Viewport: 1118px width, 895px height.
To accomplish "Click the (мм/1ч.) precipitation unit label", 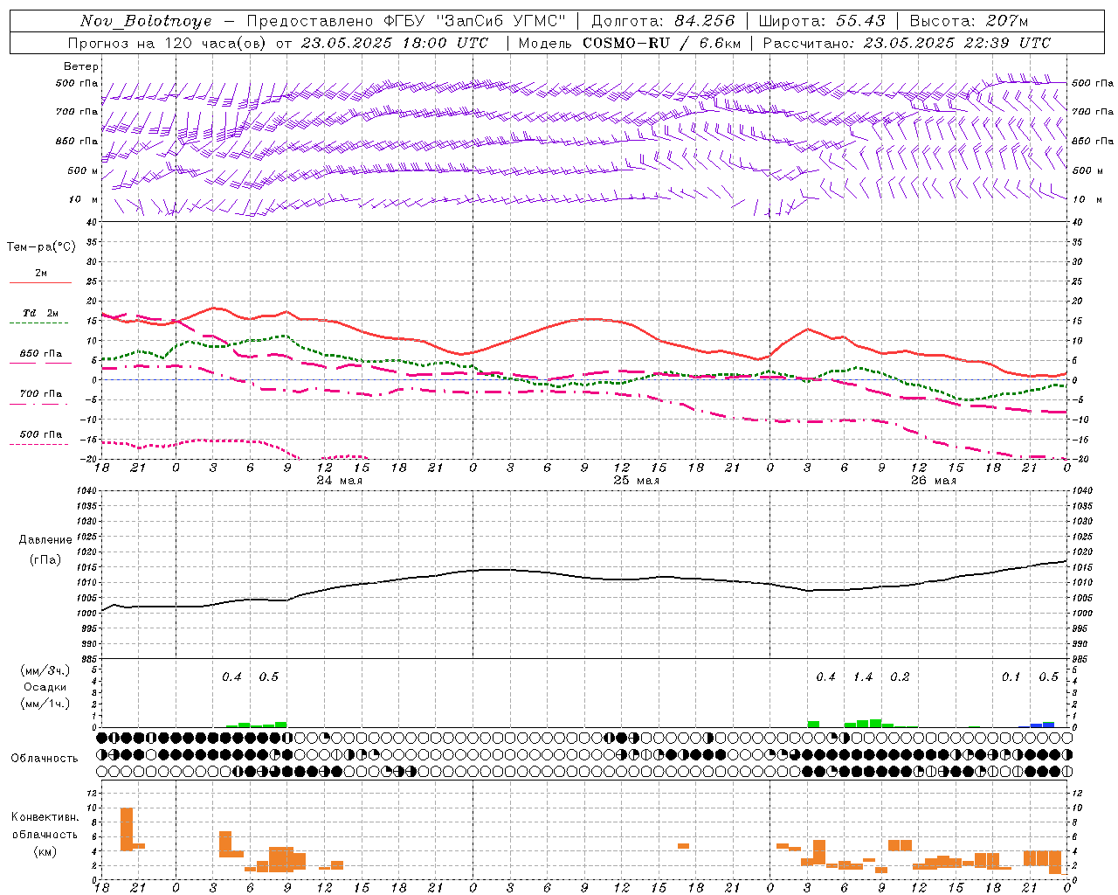I will (45, 704).
